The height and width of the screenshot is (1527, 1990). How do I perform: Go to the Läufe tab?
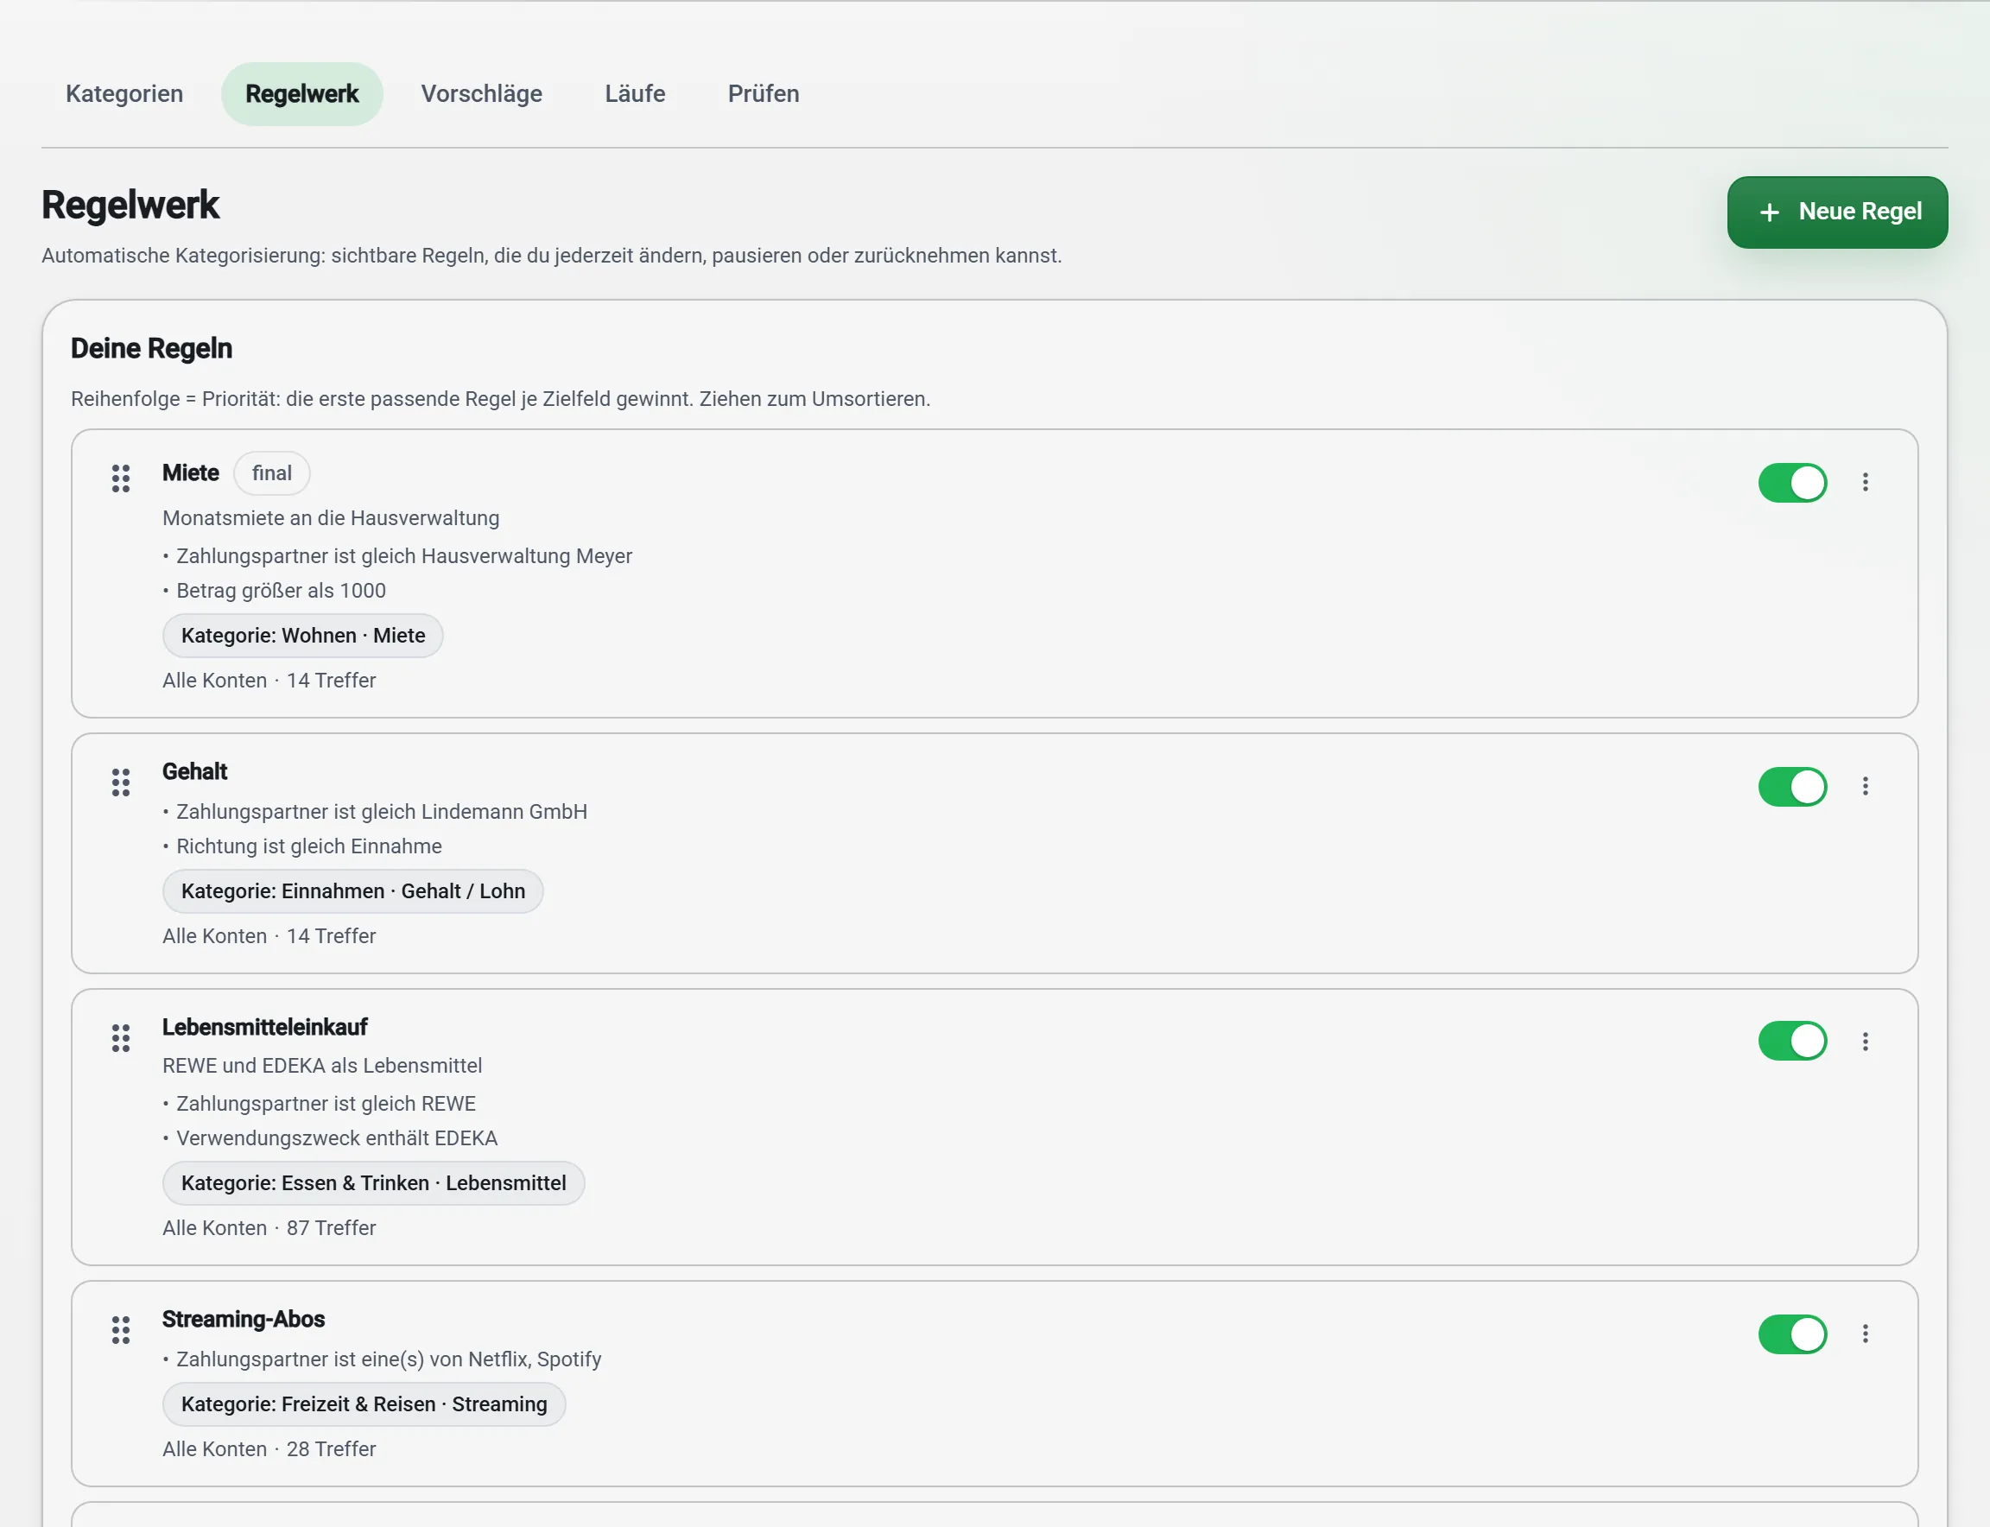636,93
